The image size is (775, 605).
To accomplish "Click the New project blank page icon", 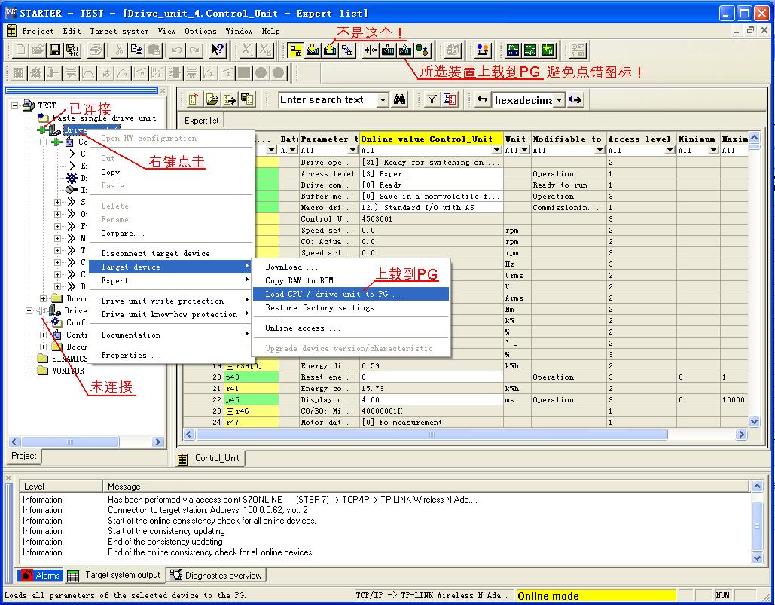I will click(x=20, y=50).
